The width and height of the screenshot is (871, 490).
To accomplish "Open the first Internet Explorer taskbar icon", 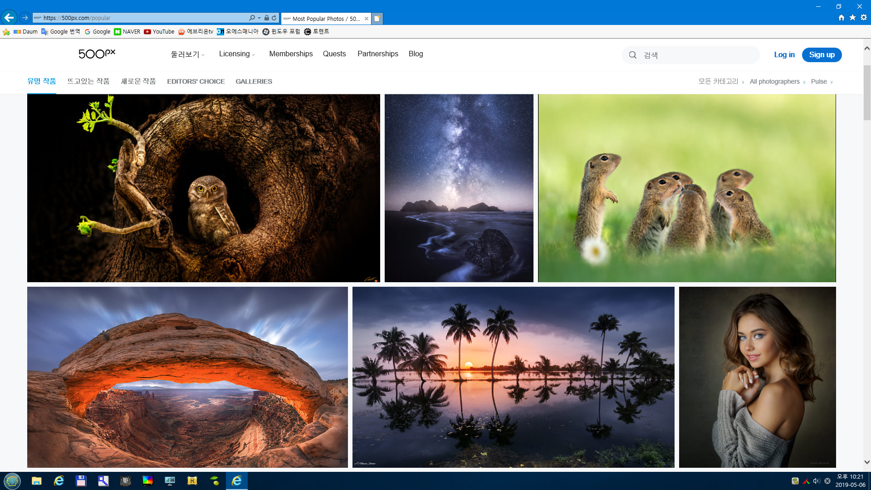I will click(59, 481).
